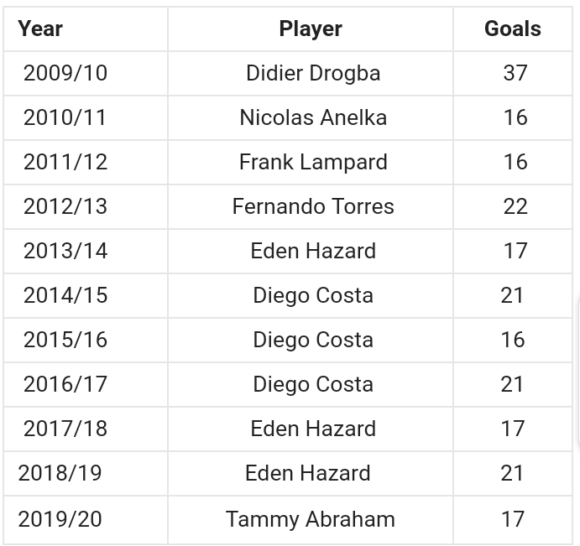Image resolution: width=580 pixels, height=546 pixels.
Task: Click the Tammy Abraham cell
Action: (310, 519)
